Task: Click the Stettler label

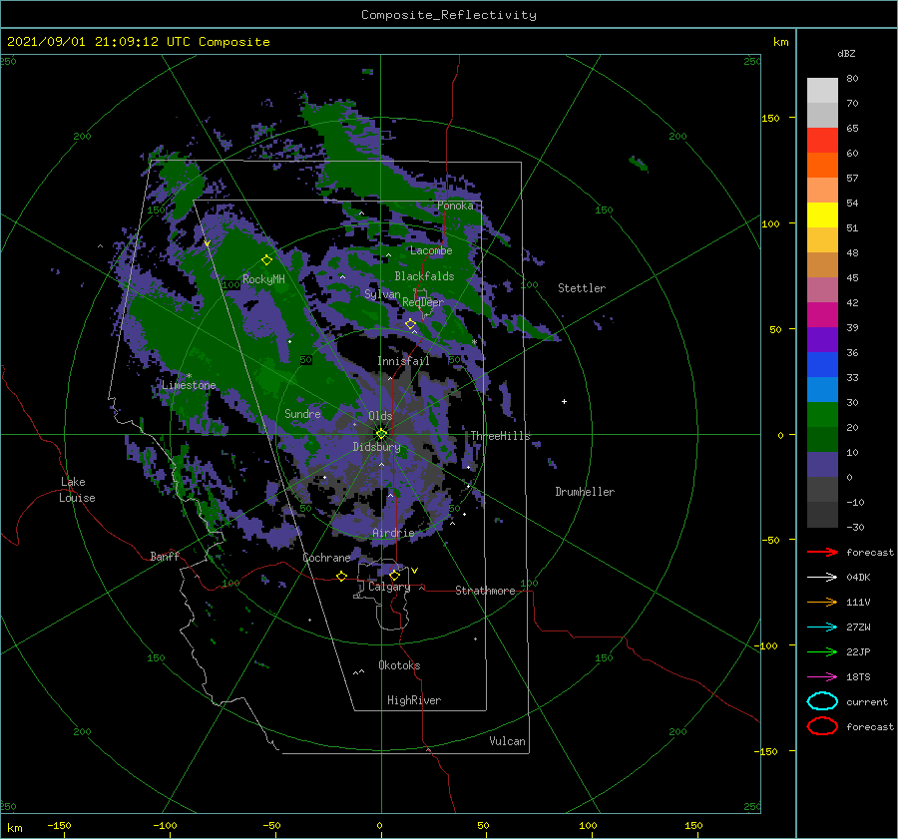Action: pyautogui.click(x=582, y=288)
